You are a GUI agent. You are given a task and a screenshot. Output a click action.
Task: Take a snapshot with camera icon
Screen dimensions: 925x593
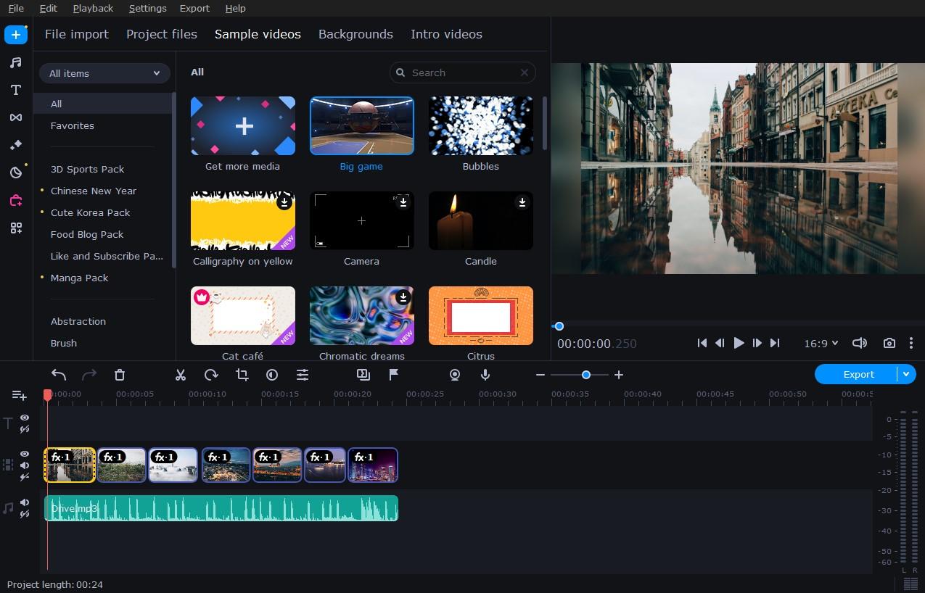click(x=889, y=343)
